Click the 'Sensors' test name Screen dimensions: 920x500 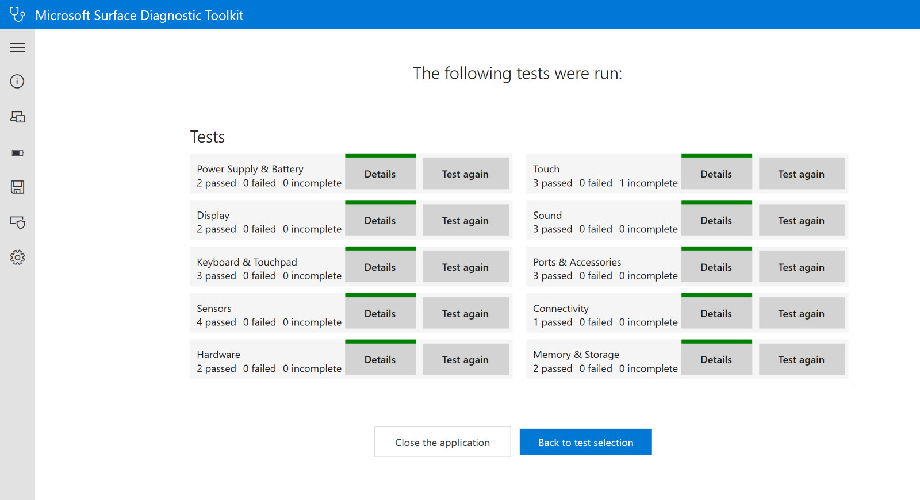[214, 309]
